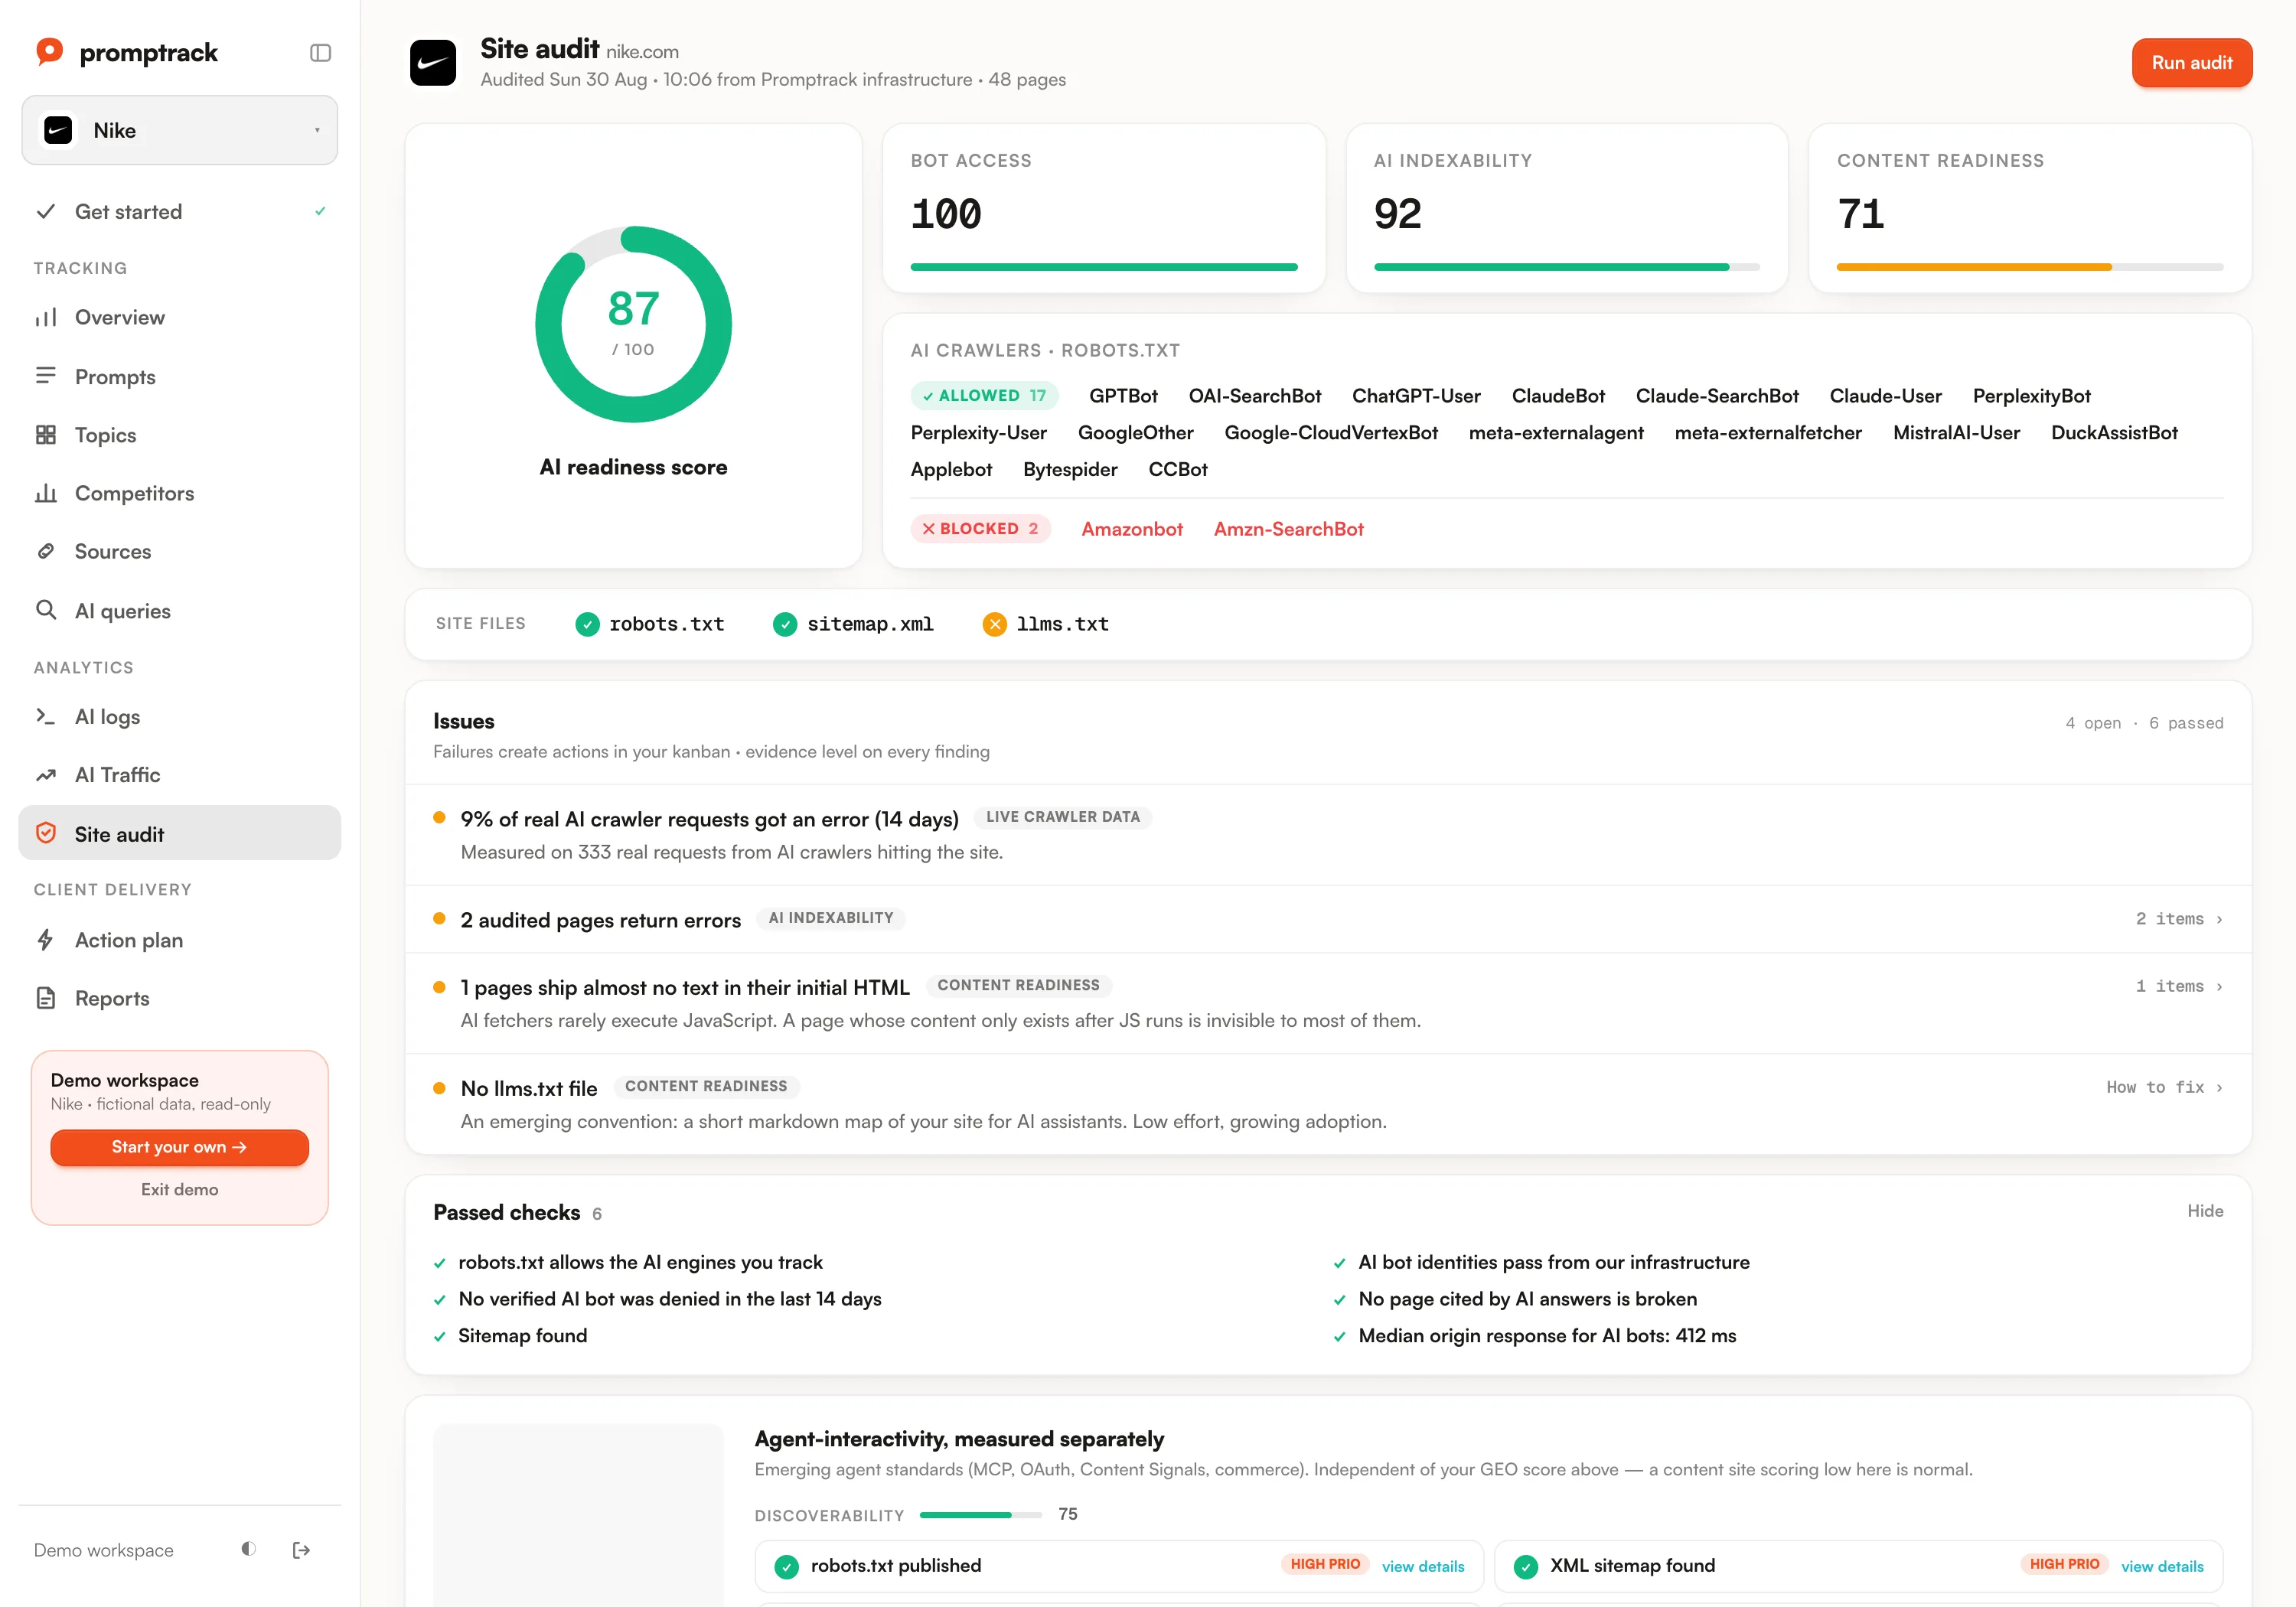Click the orange warning icon beside llms.txt

coord(994,624)
